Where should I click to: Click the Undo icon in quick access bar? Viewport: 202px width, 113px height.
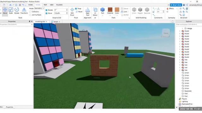(x=23, y=5)
